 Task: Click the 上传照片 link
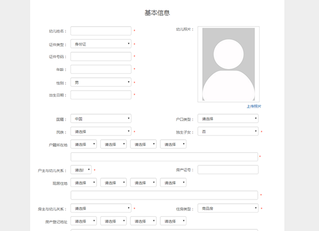(254, 107)
